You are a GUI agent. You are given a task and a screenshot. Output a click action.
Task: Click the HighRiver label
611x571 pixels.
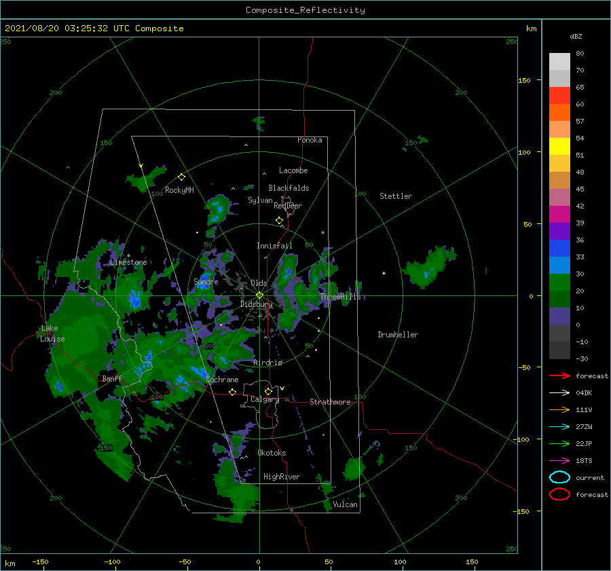(x=282, y=477)
